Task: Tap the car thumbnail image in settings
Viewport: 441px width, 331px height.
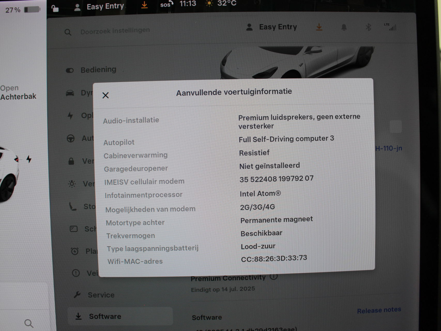Action: [297, 62]
